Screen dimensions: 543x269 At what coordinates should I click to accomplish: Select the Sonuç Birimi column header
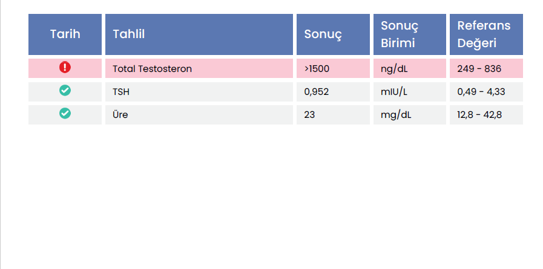click(400, 34)
